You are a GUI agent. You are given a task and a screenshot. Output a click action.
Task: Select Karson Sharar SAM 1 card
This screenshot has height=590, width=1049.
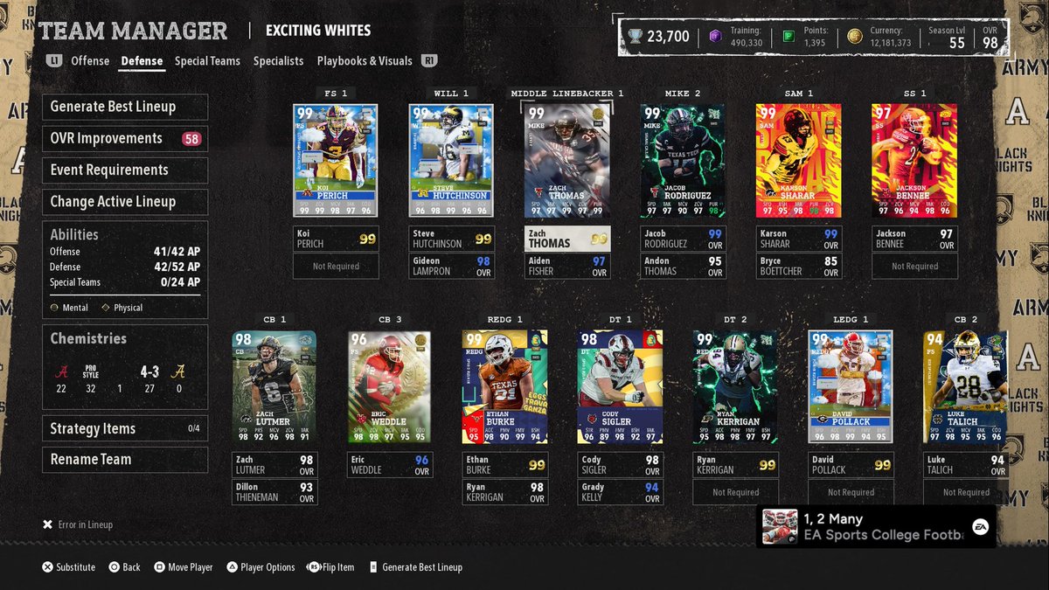click(x=798, y=161)
